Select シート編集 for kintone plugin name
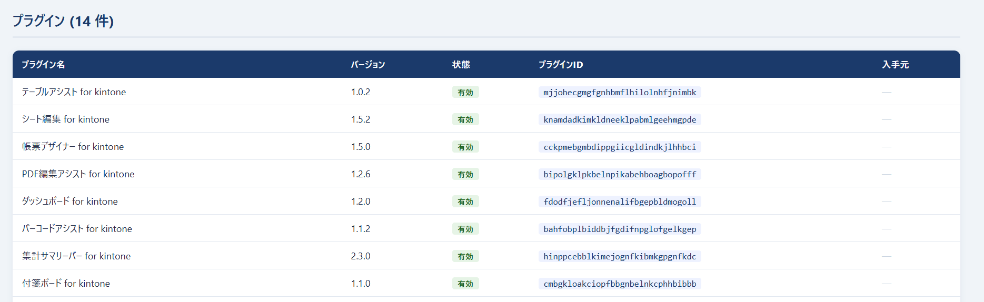 tap(66, 119)
